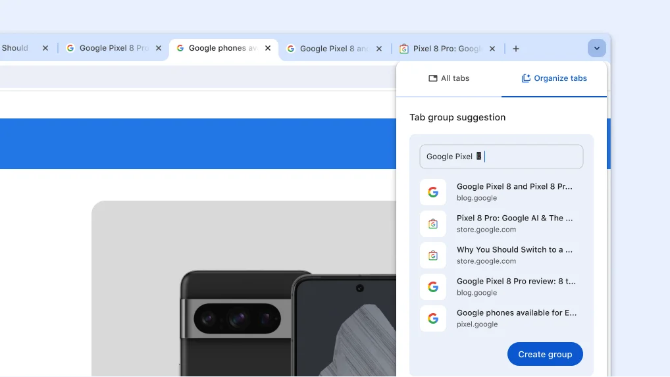Click Google favicon on 'Google phones av' tab
Viewport: 670px width, 377px height.
(180, 48)
